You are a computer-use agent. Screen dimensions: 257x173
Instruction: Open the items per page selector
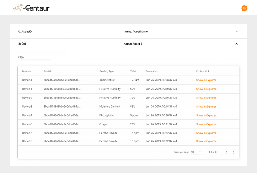pos(196,152)
